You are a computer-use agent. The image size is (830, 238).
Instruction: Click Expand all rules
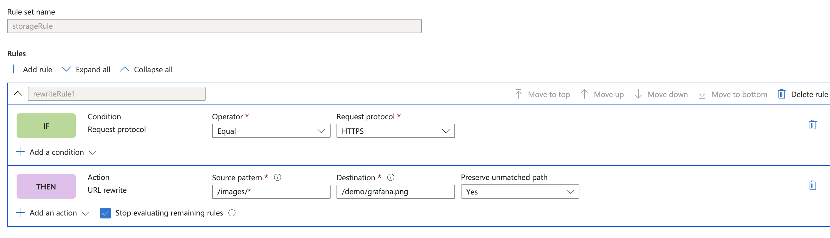pyautogui.click(x=86, y=69)
